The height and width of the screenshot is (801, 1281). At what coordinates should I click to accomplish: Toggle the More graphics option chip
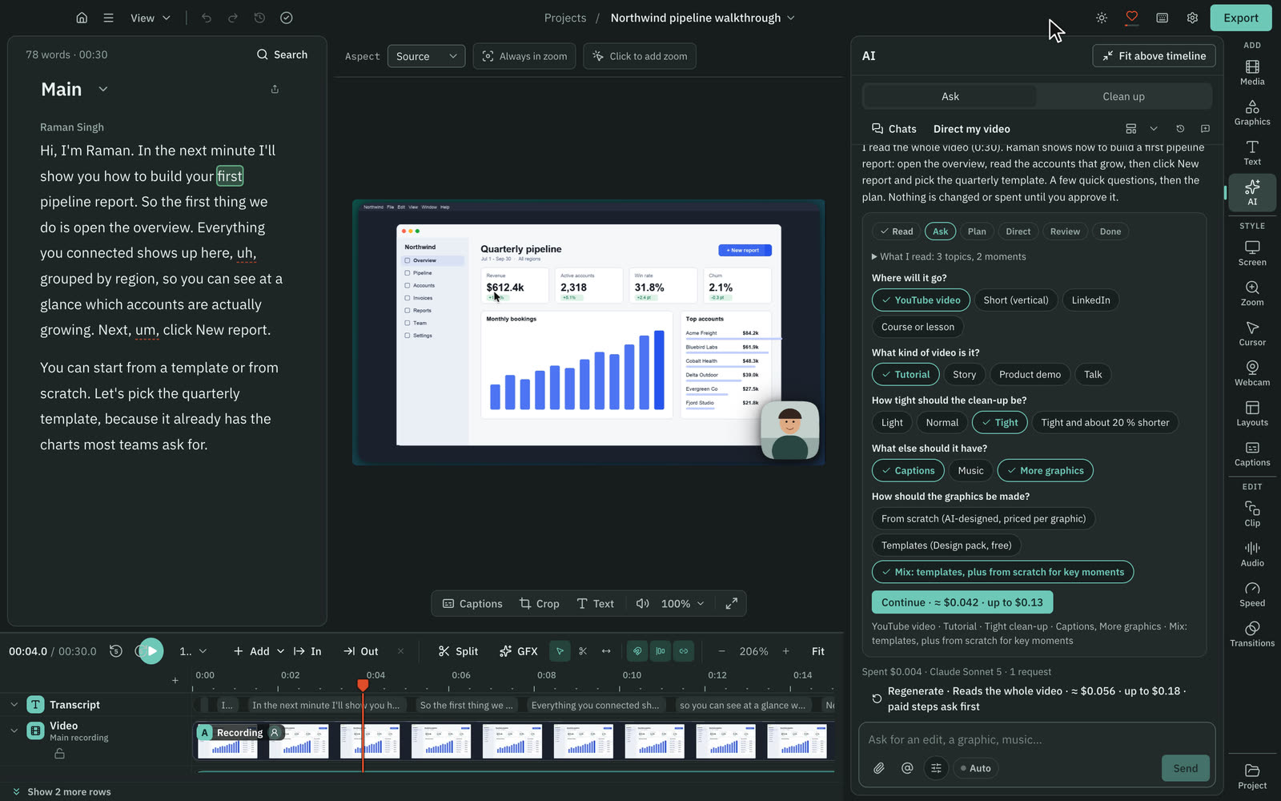[x=1045, y=471]
